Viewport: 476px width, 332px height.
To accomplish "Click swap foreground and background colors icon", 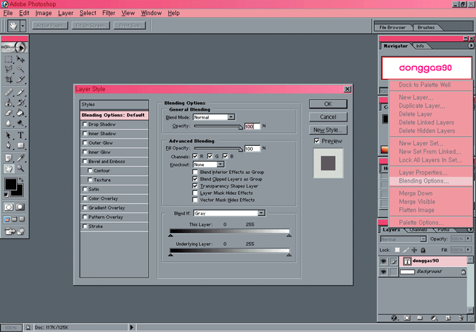I will (x=21, y=180).
